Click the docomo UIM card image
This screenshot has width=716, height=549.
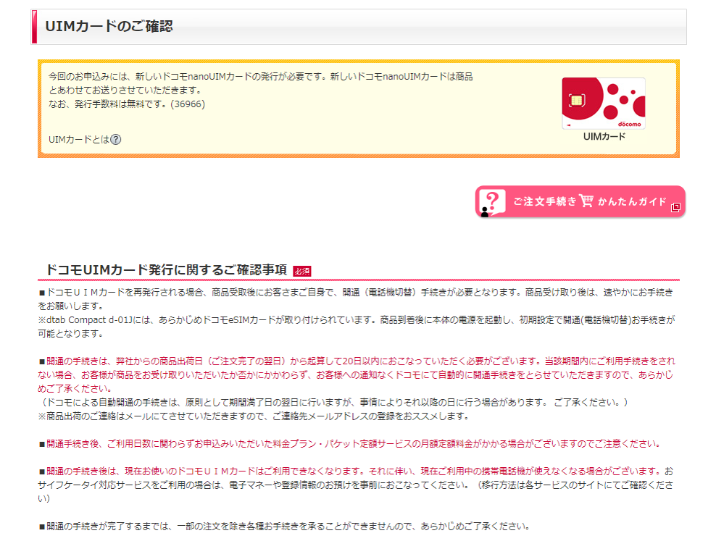[604, 104]
